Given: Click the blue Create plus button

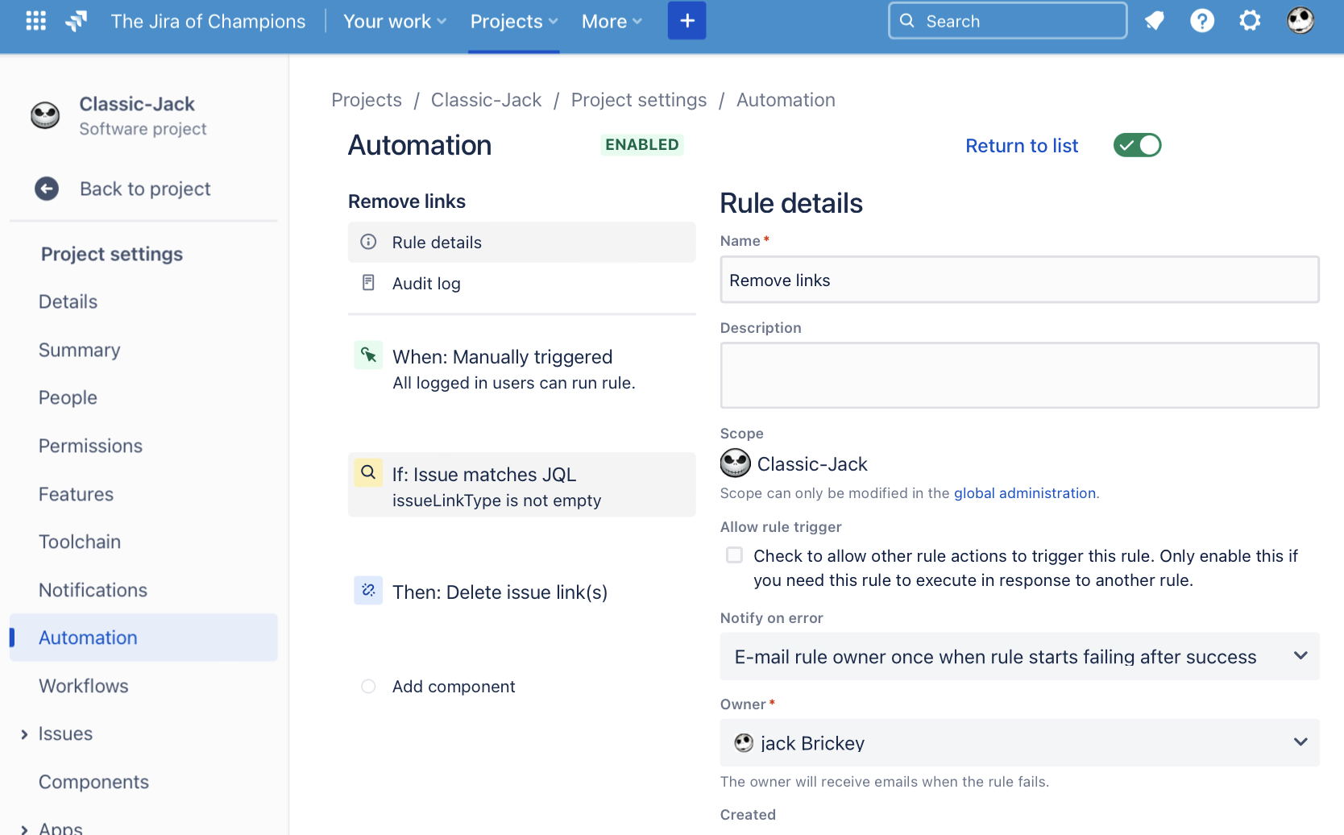Looking at the screenshot, I should point(687,20).
